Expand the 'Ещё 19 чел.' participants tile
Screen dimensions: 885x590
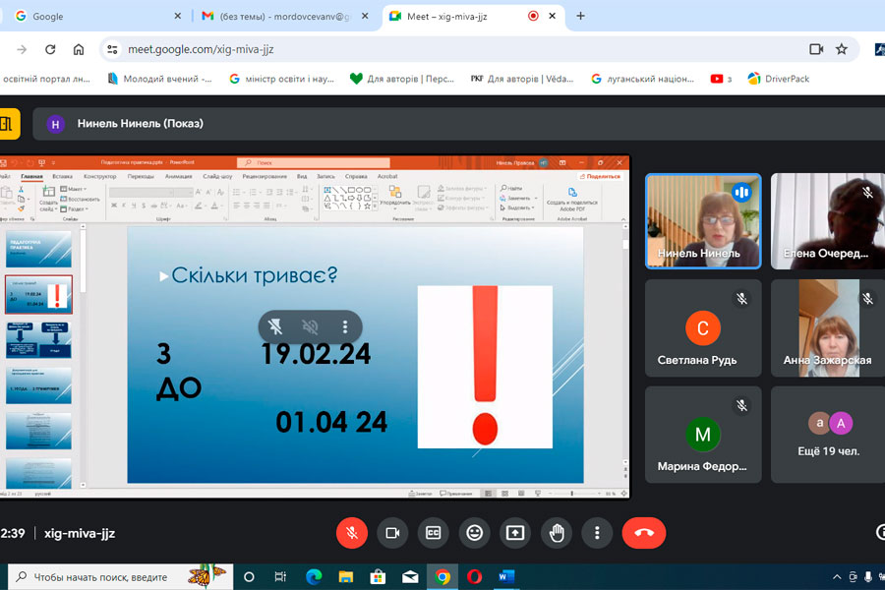(x=828, y=434)
